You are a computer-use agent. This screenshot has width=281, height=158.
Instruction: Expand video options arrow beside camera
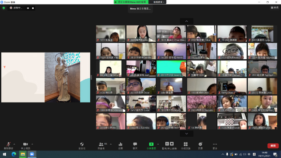(x=32, y=144)
